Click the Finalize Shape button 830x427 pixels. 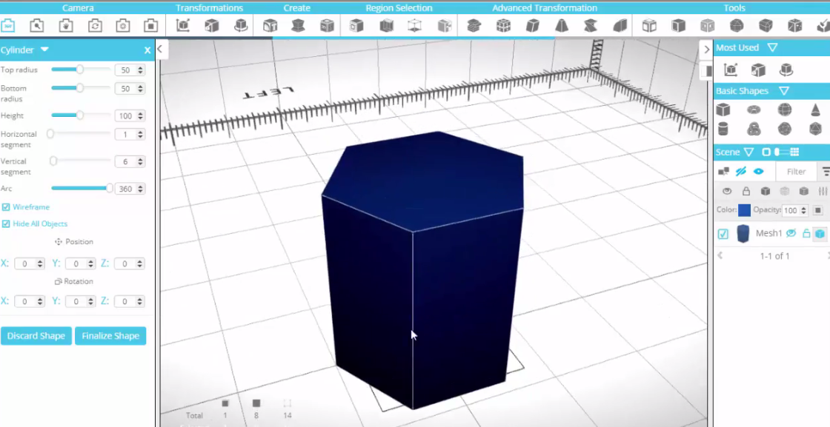pyautogui.click(x=110, y=335)
